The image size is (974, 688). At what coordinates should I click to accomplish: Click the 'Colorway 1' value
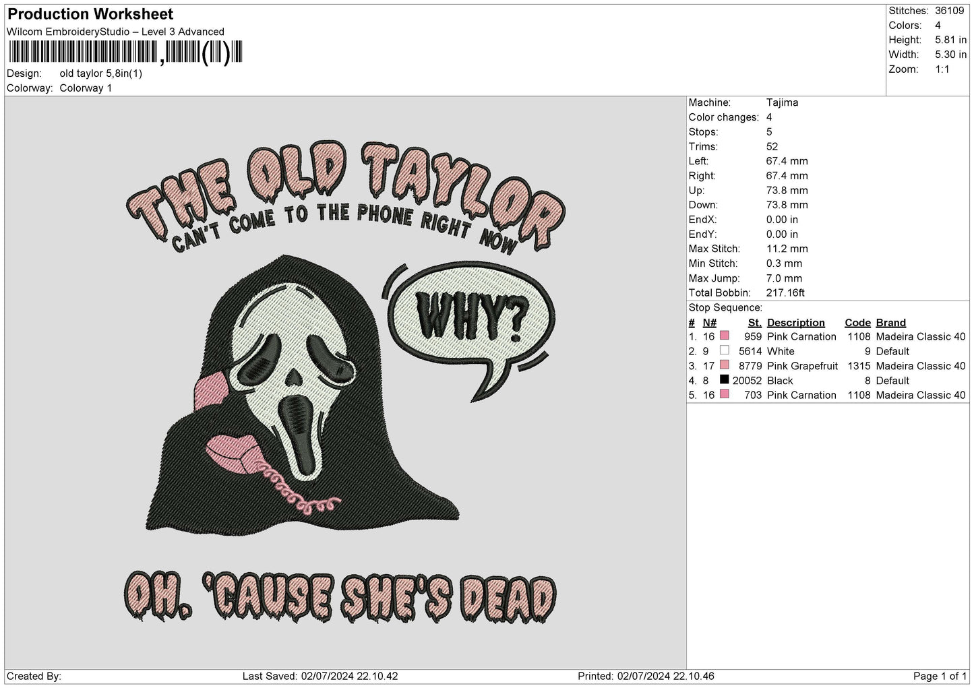[86, 88]
